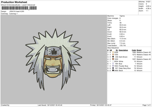Click the Dark Brown 338 swatch
The width and height of the screenshot is (152, 107).
113,57
